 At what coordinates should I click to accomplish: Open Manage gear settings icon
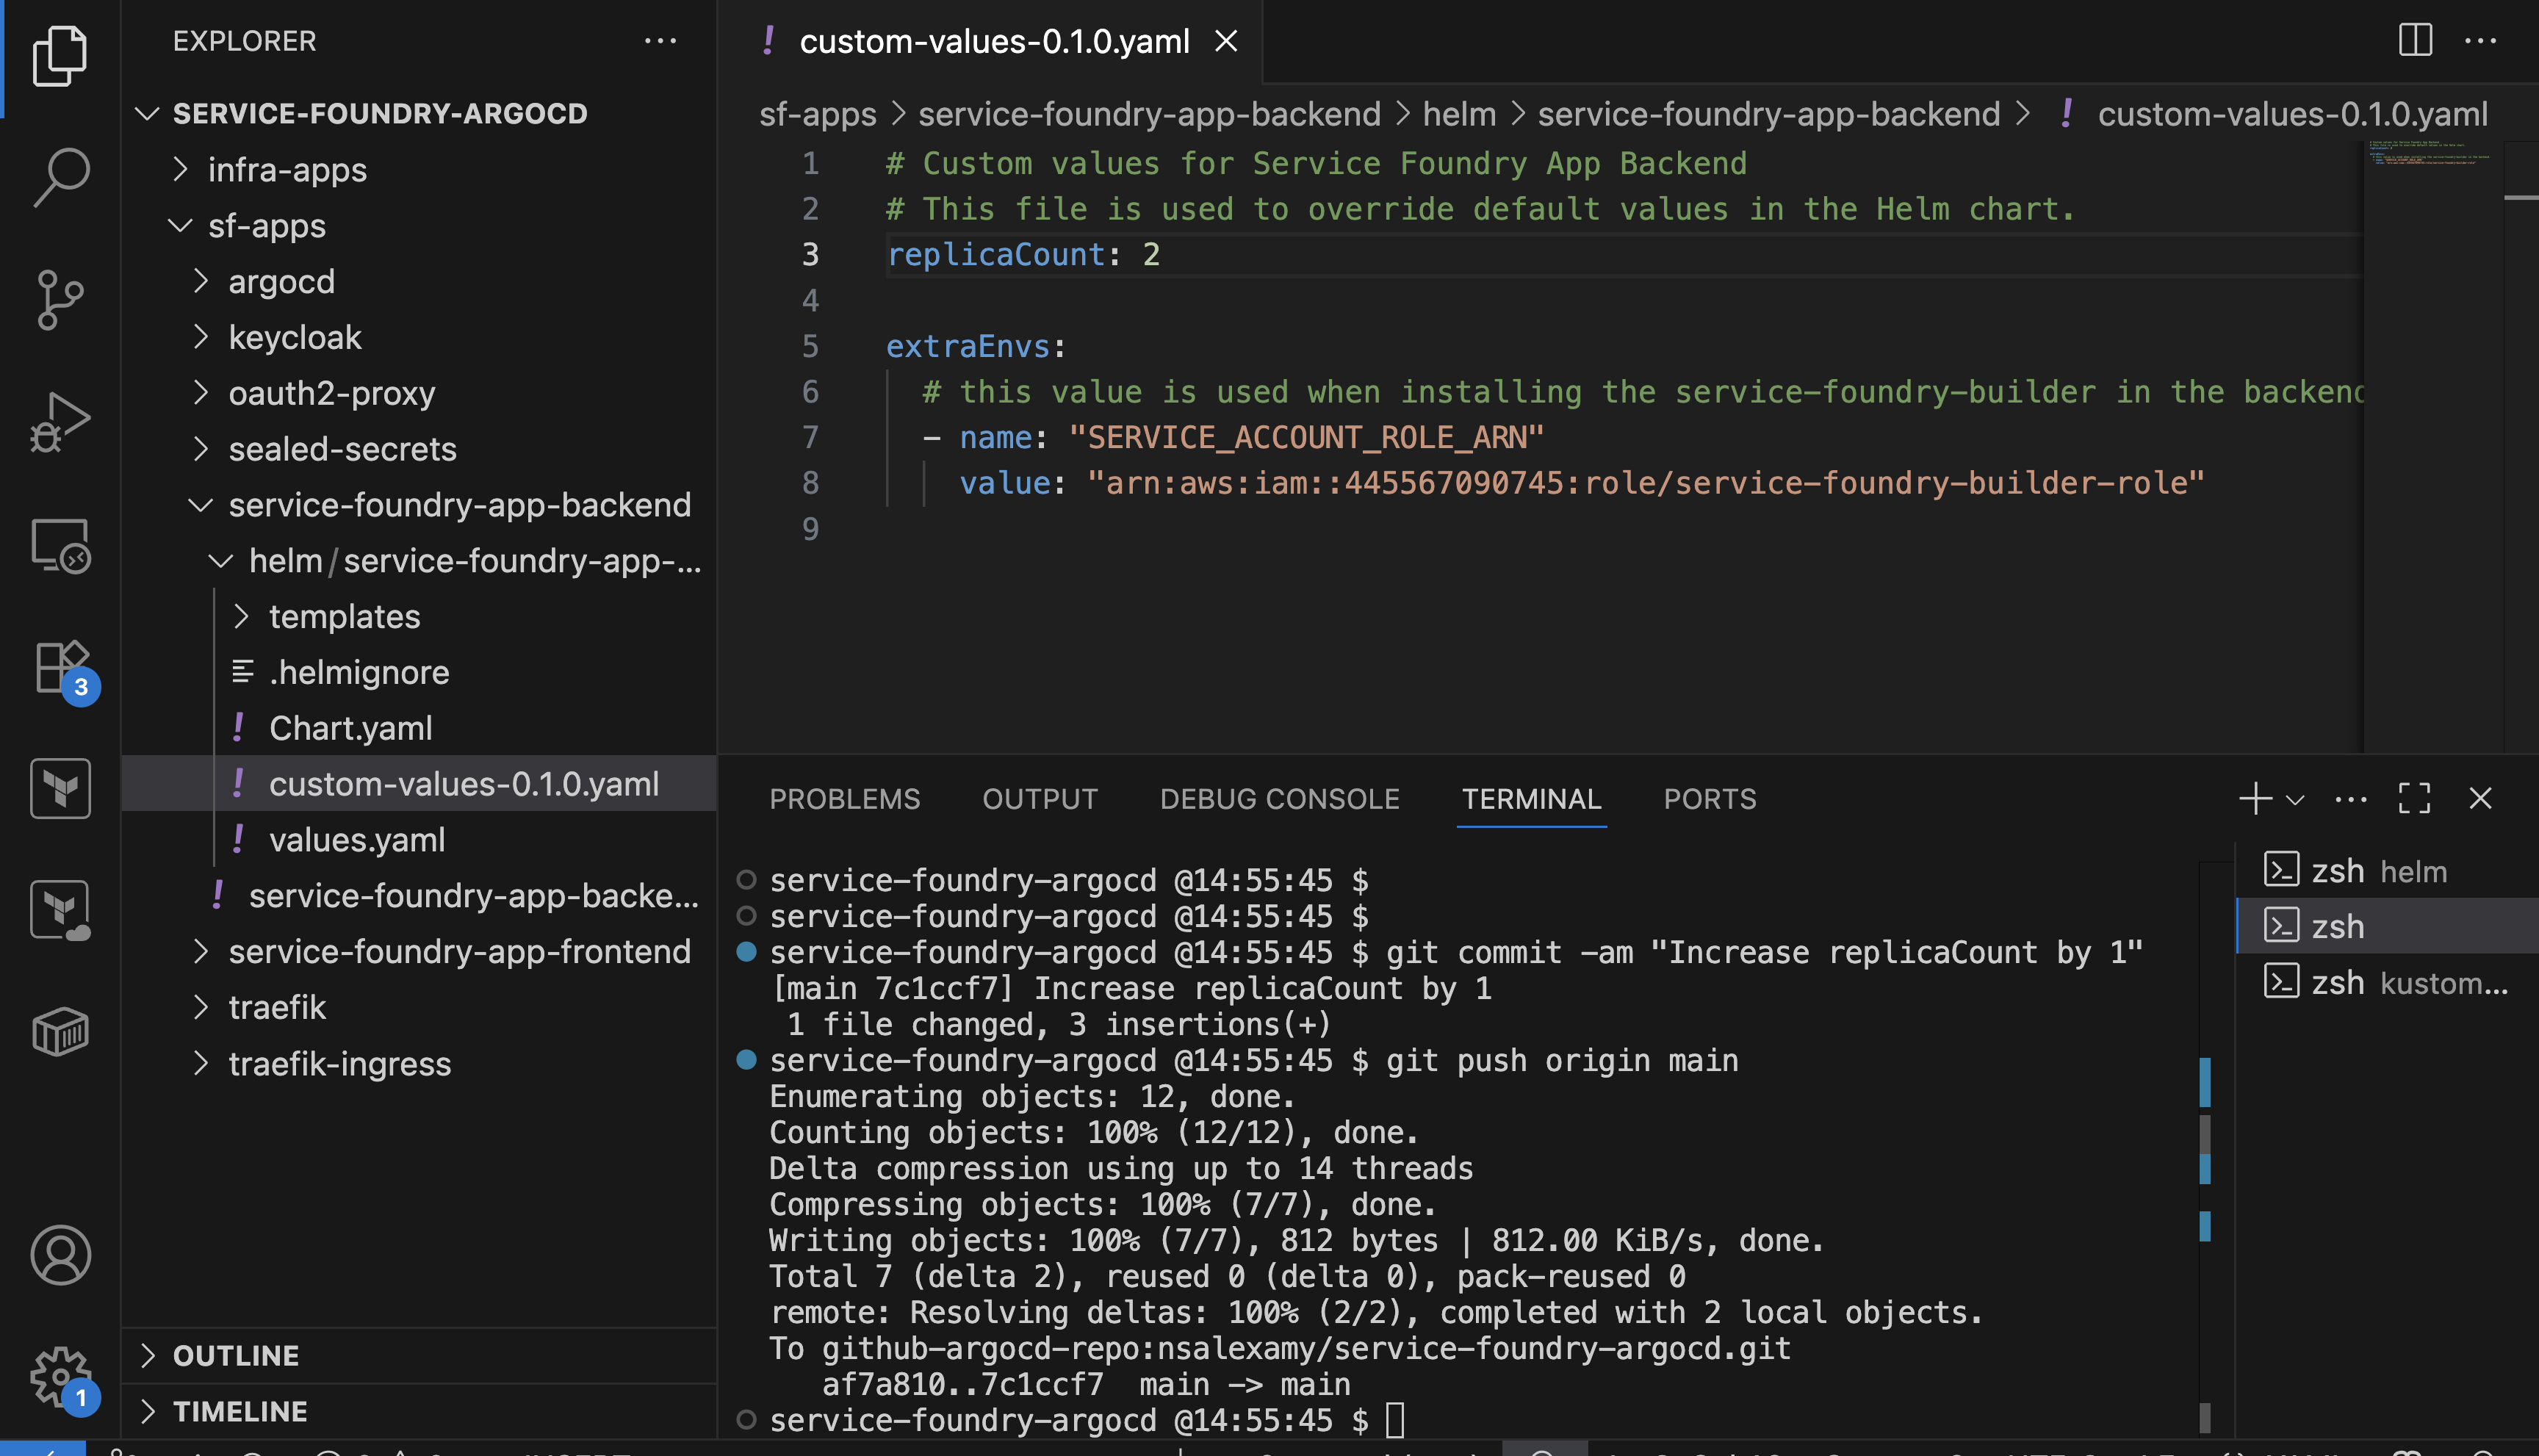(x=64, y=1380)
